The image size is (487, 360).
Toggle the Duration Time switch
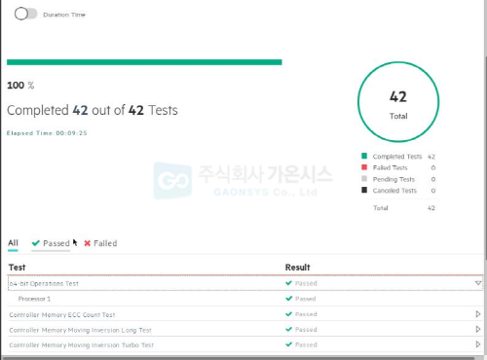(x=25, y=14)
